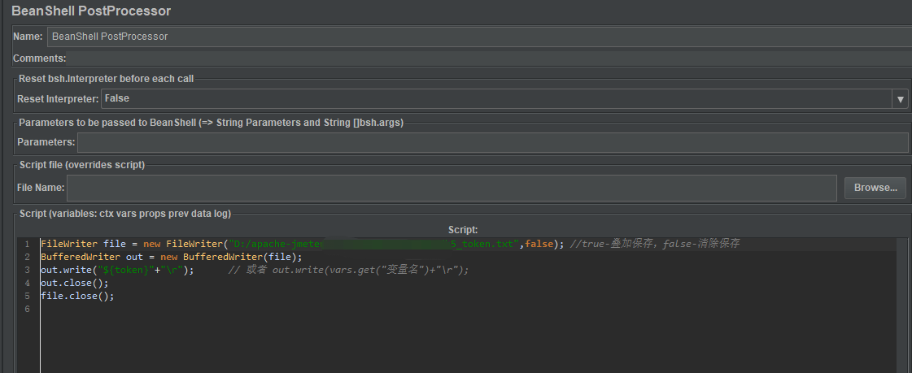The image size is (912, 373).
Task: Select line number 6 in the gutter
Action: click(x=27, y=310)
